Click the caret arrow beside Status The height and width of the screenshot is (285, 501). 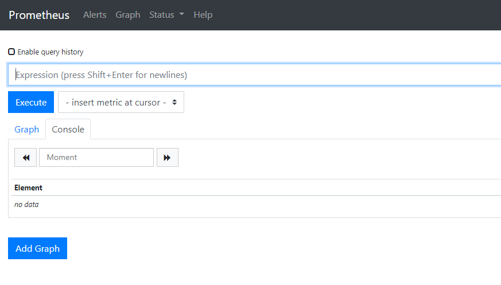[x=181, y=15]
